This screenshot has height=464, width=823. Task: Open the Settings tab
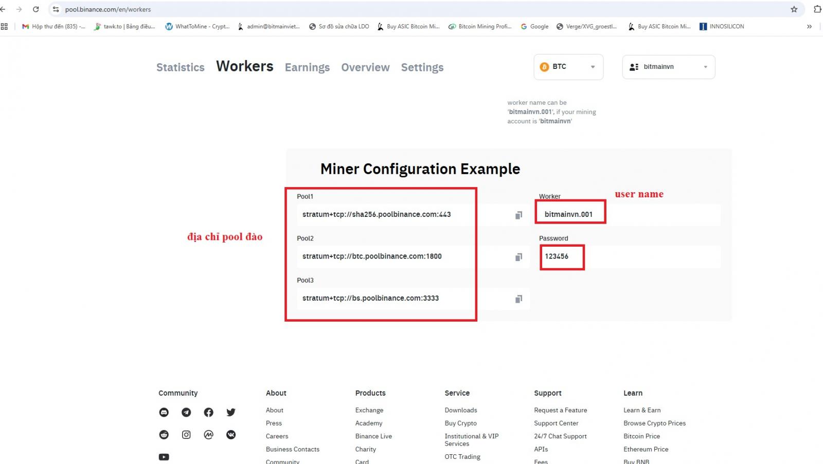[x=422, y=67]
